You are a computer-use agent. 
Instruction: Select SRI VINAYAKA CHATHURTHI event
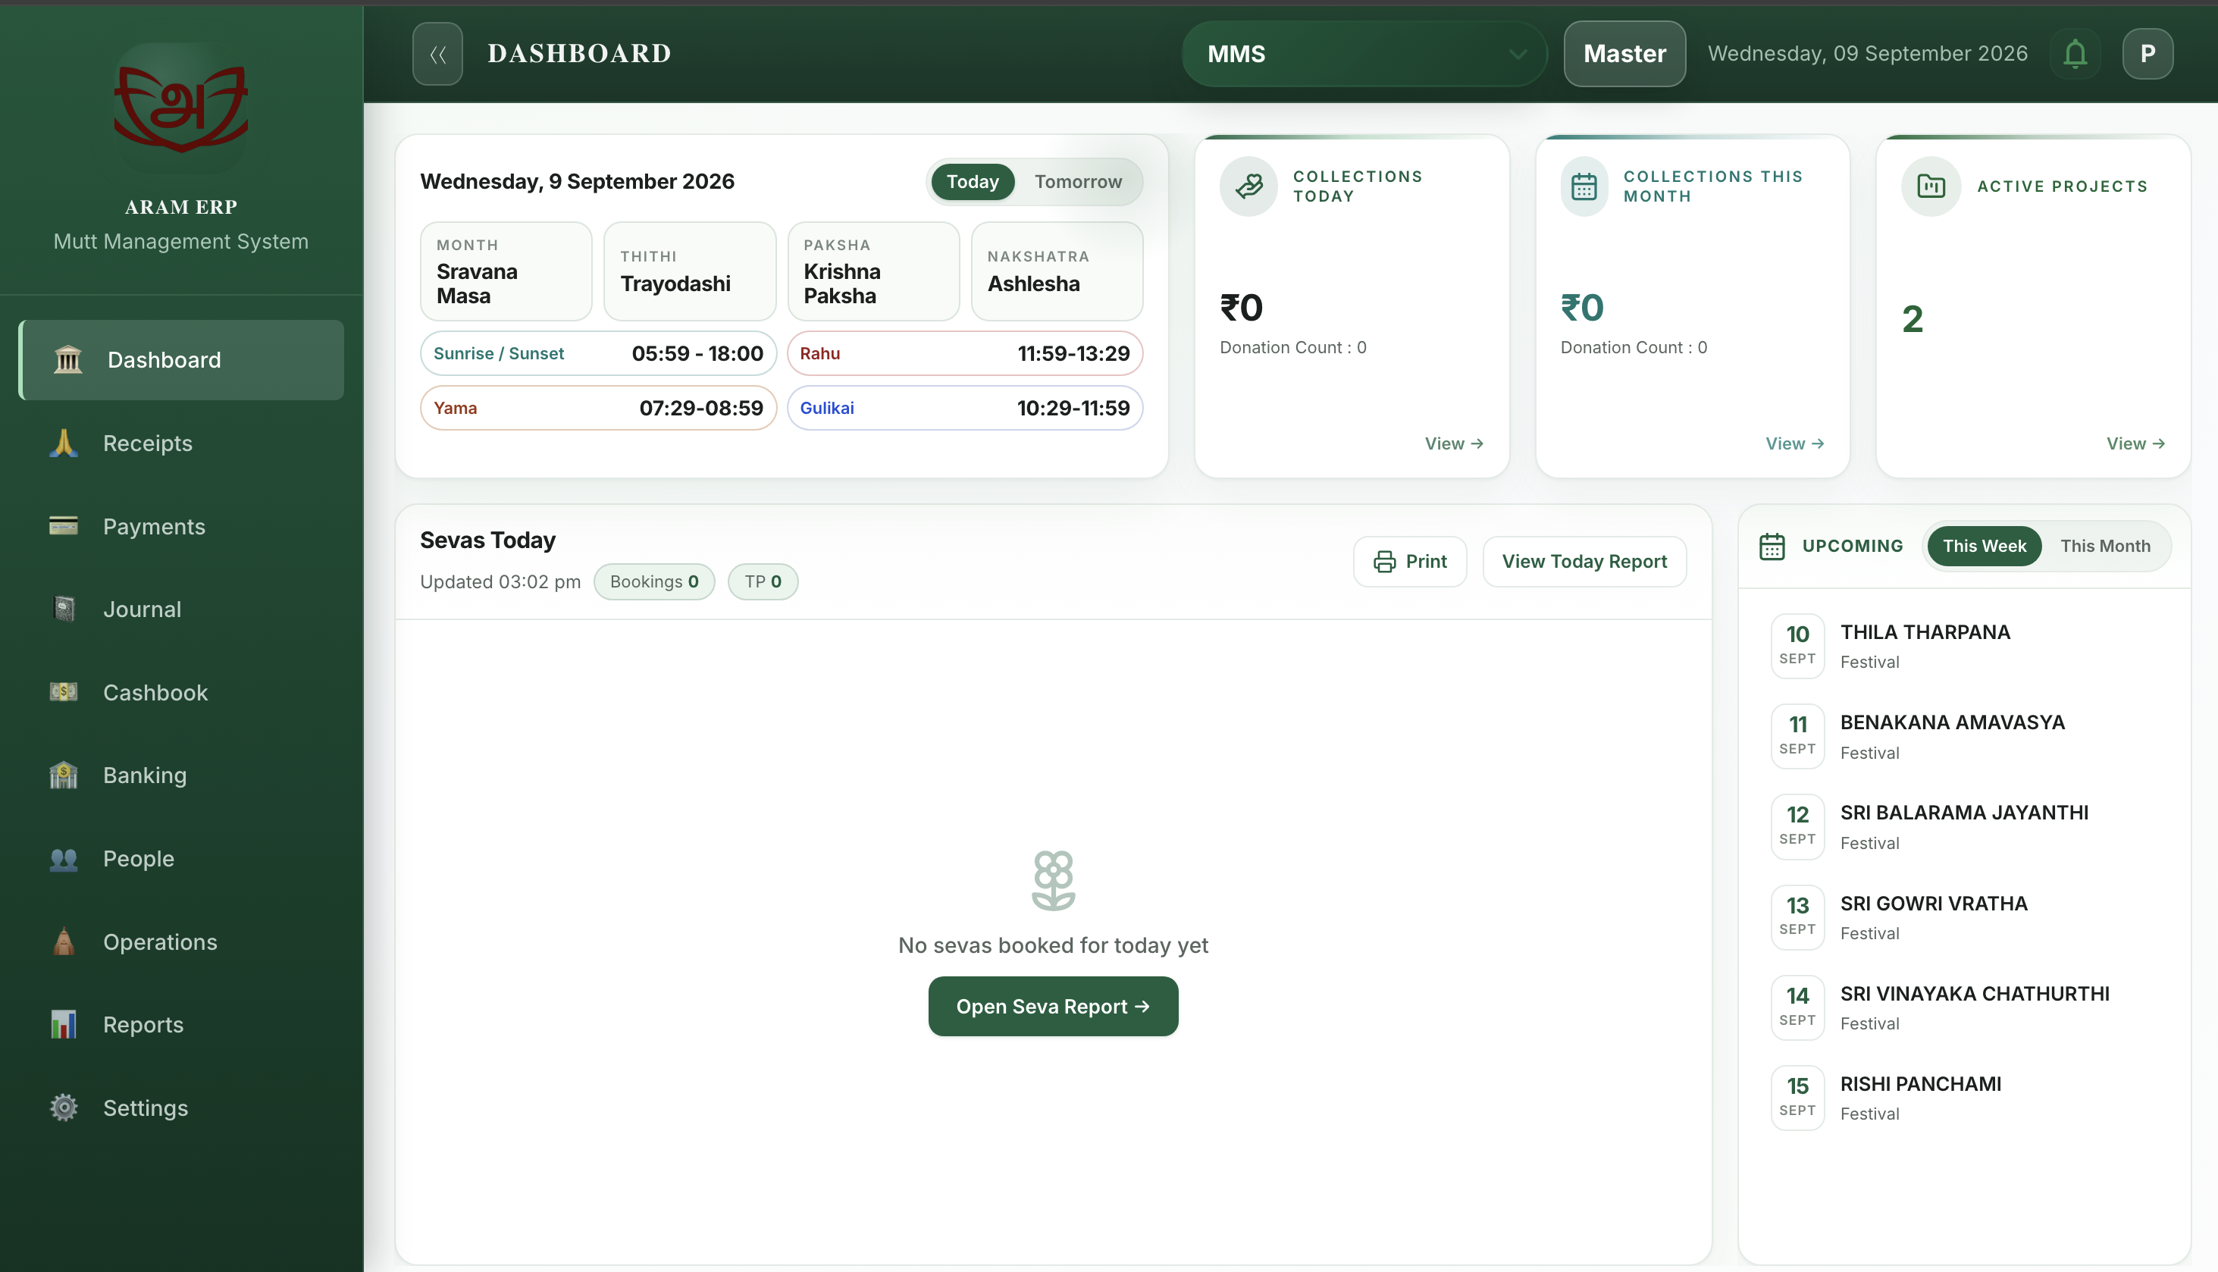[x=1965, y=1007]
